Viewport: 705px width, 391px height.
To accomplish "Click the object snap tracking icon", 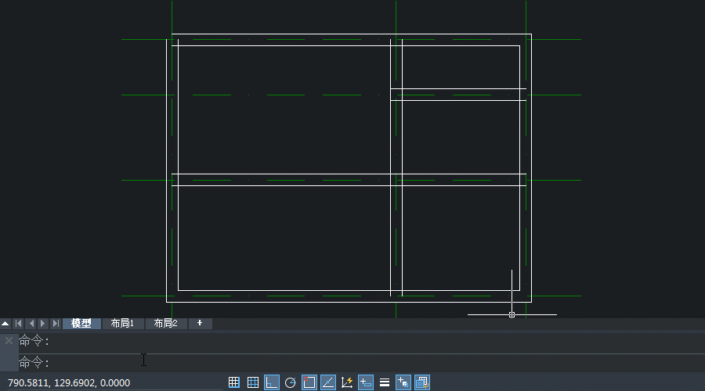I will click(328, 382).
